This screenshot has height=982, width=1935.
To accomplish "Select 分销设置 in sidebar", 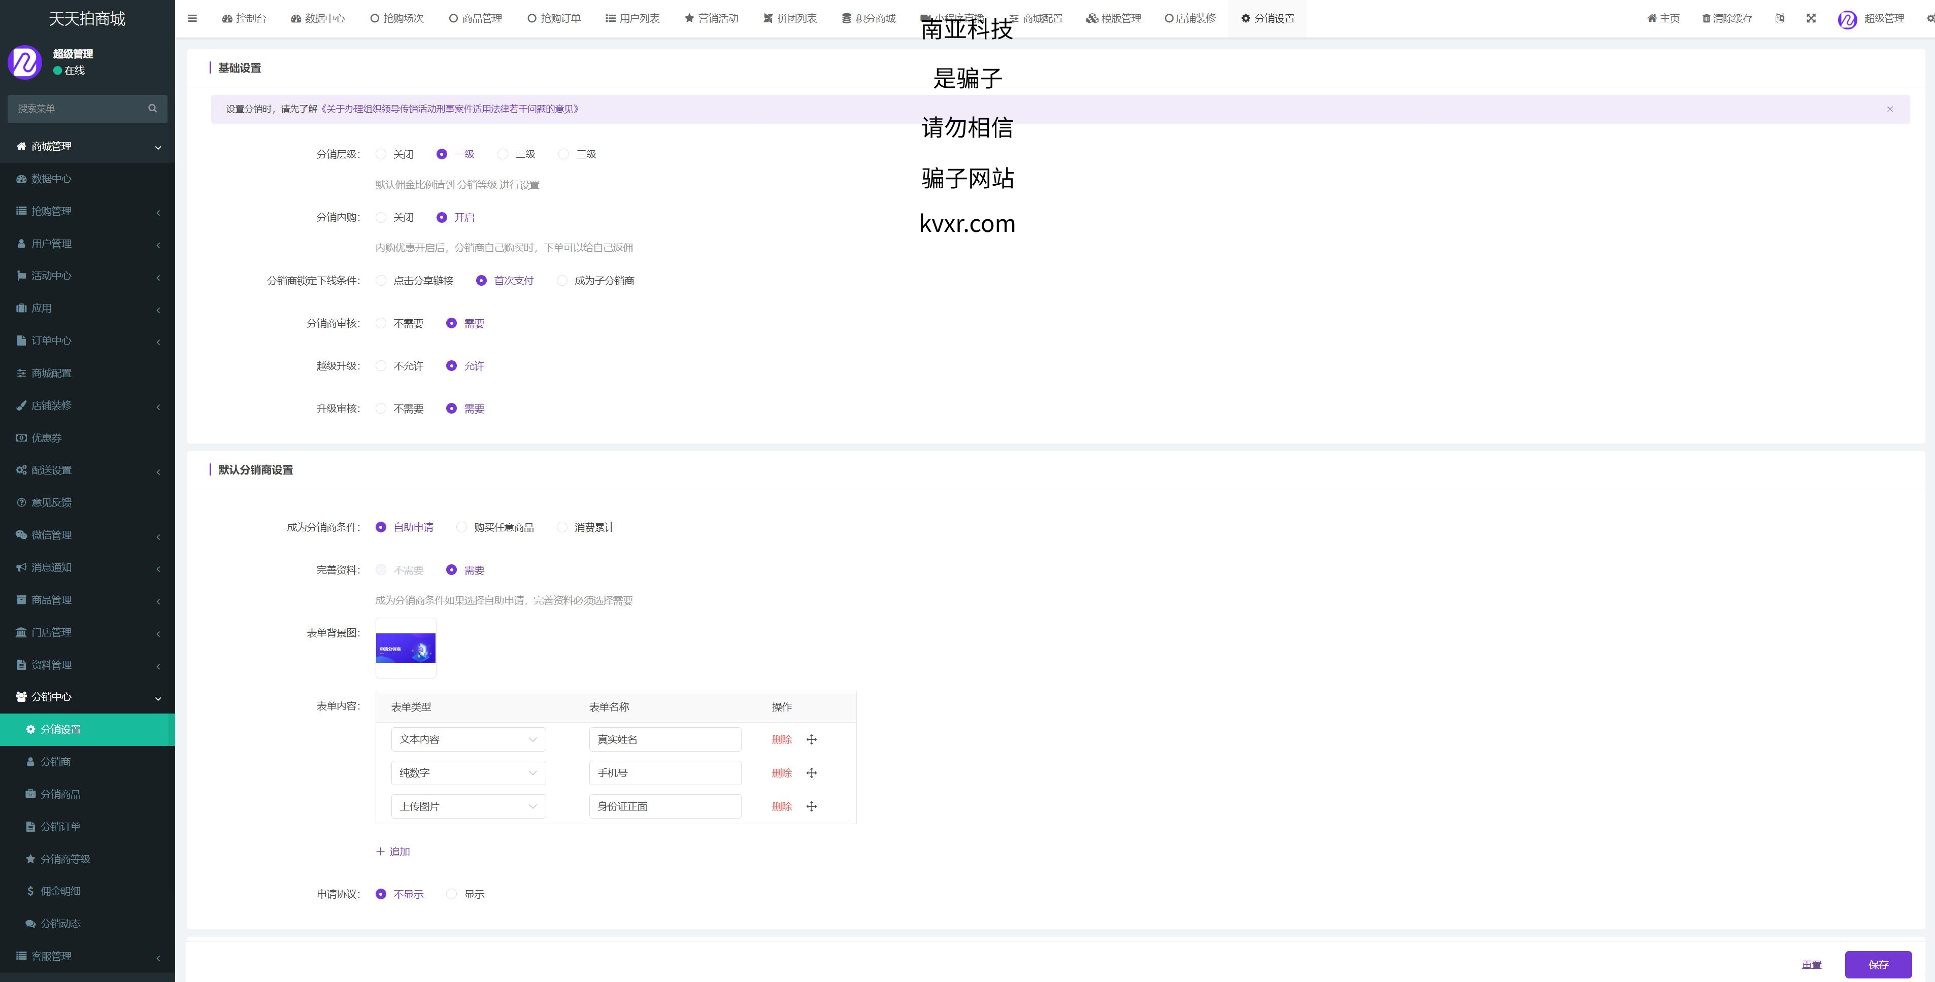I will pos(87,729).
